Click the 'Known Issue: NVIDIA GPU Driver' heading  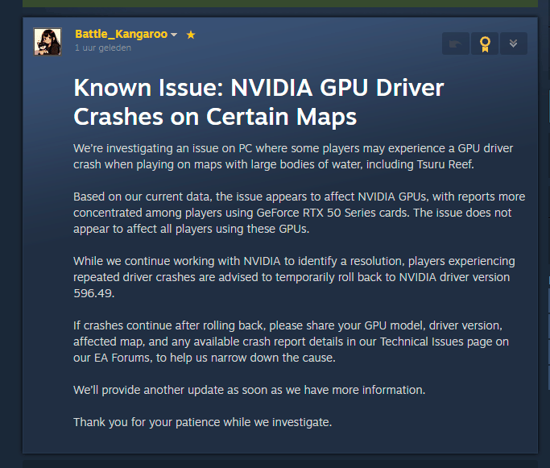click(258, 87)
